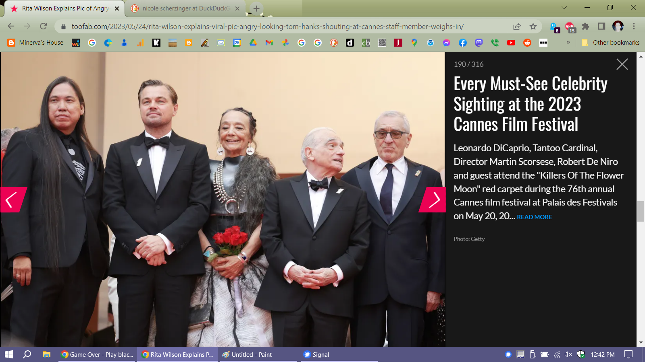Open the Reddit bookmark
Image resolution: width=645 pixels, height=362 pixels.
coord(527,43)
